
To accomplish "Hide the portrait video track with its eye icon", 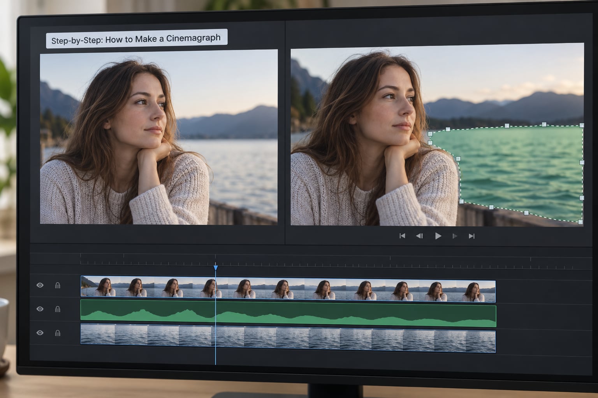I will [40, 285].
